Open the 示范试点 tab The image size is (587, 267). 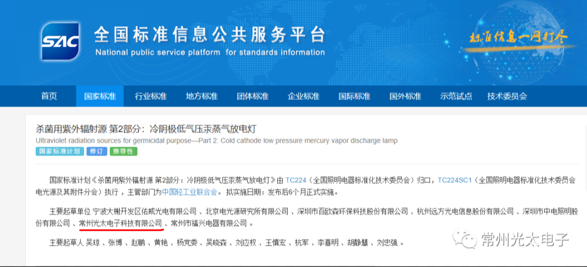456,96
